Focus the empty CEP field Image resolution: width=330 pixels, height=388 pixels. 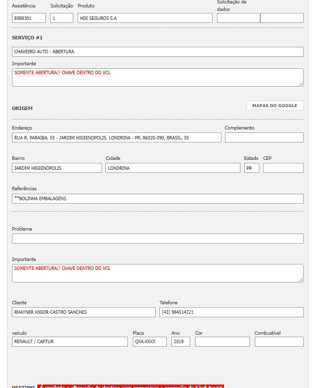[283, 168]
